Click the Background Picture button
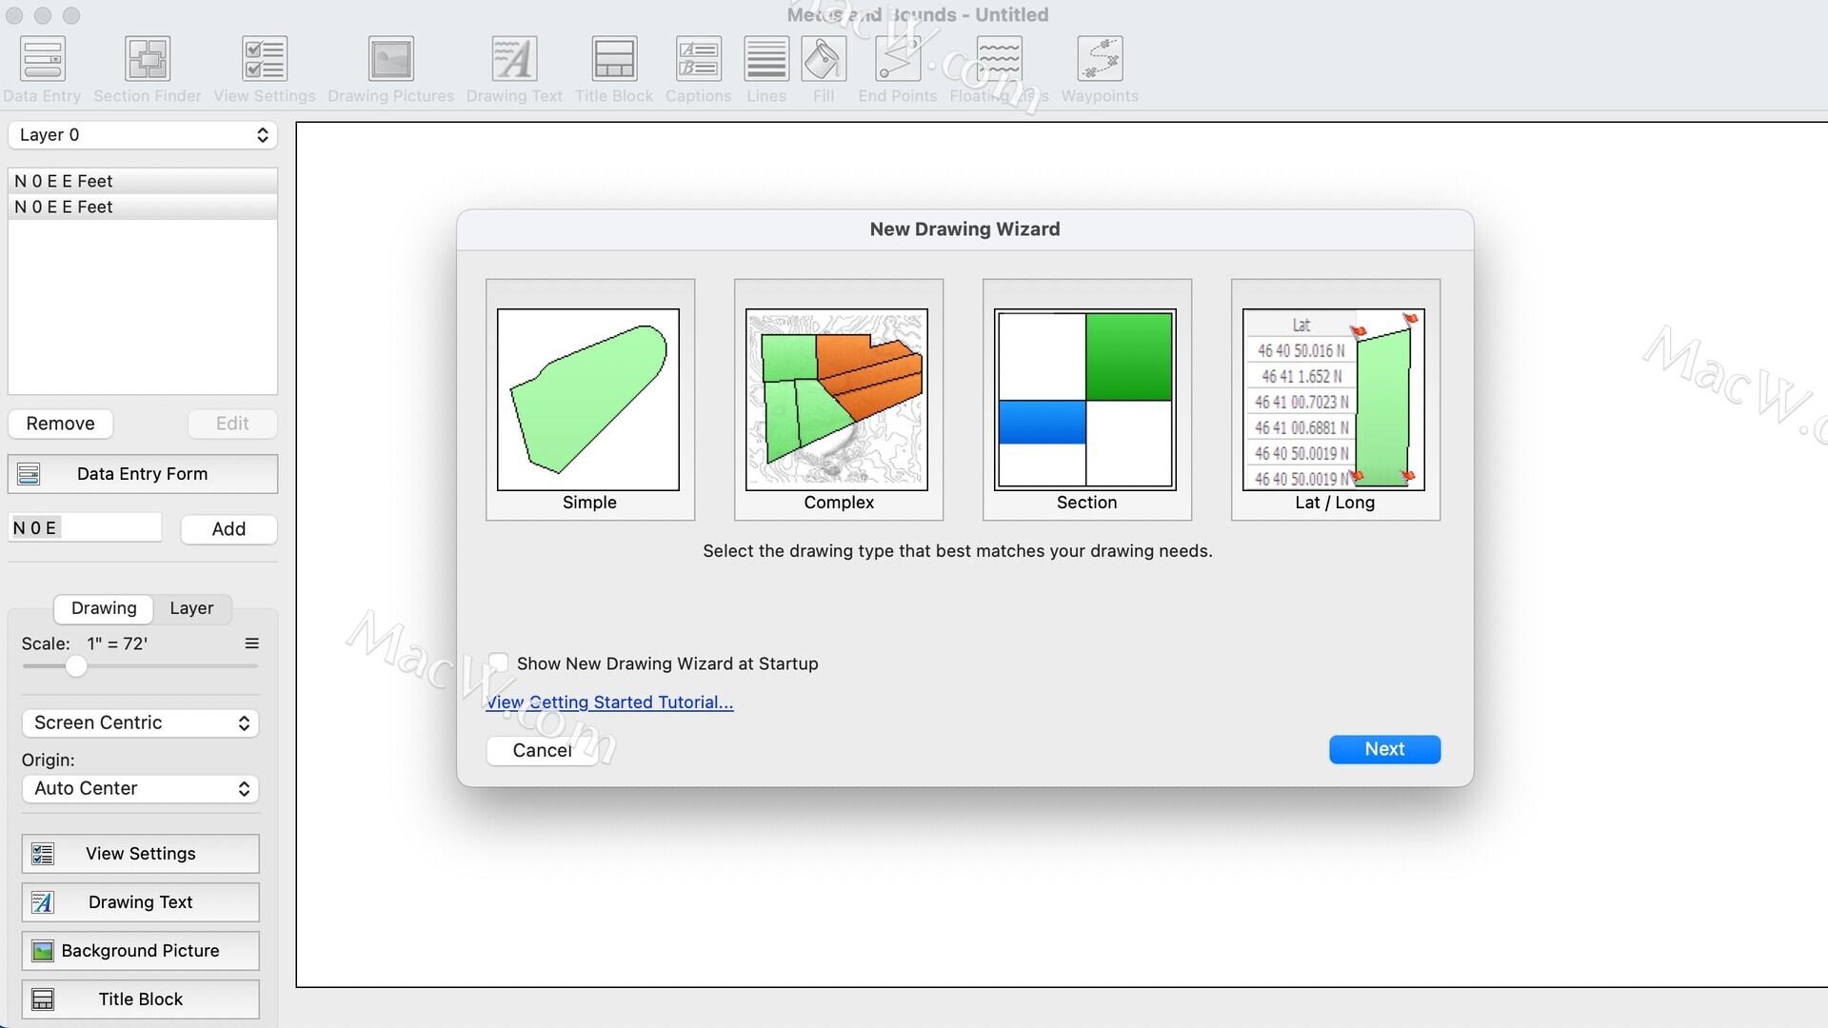This screenshot has height=1028, width=1828. (141, 951)
